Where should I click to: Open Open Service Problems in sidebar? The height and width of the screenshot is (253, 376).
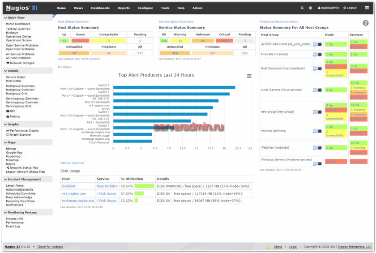tap(22, 45)
